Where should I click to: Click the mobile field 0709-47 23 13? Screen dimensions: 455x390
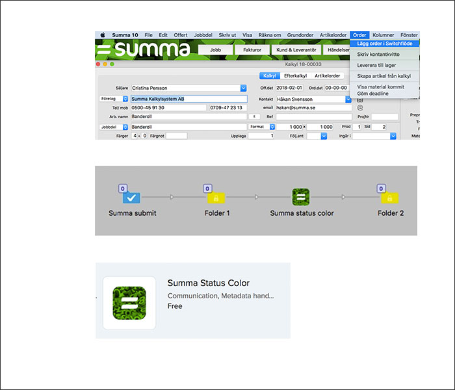(228, 108)
